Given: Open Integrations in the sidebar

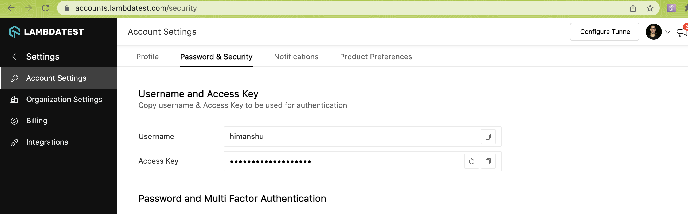Looking at the screenshot, I should click(x=47, y=142).
